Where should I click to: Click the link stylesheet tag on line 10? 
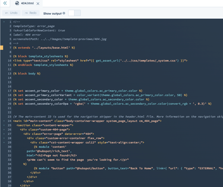click(100, 61)
